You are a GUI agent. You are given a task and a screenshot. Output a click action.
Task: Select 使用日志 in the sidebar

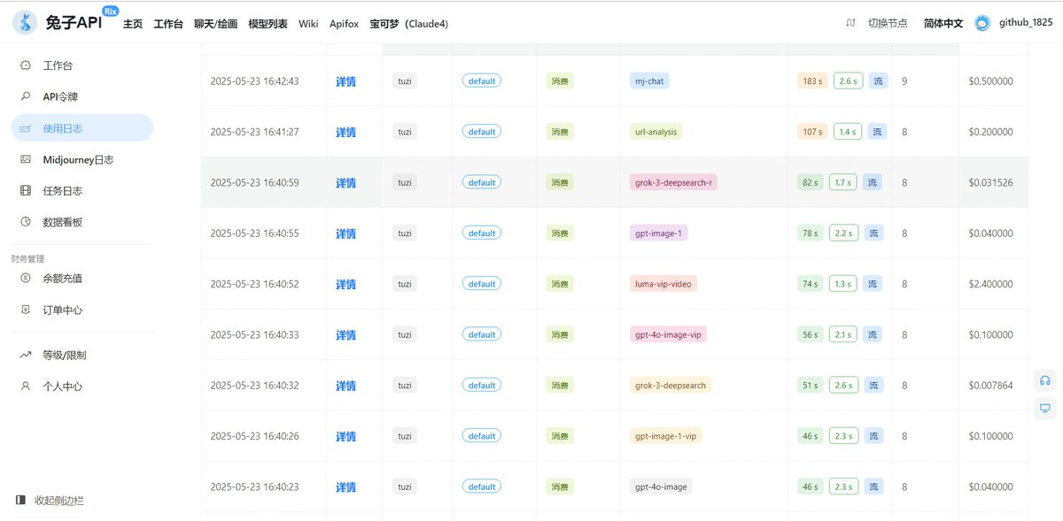click(x=81, y=128)
